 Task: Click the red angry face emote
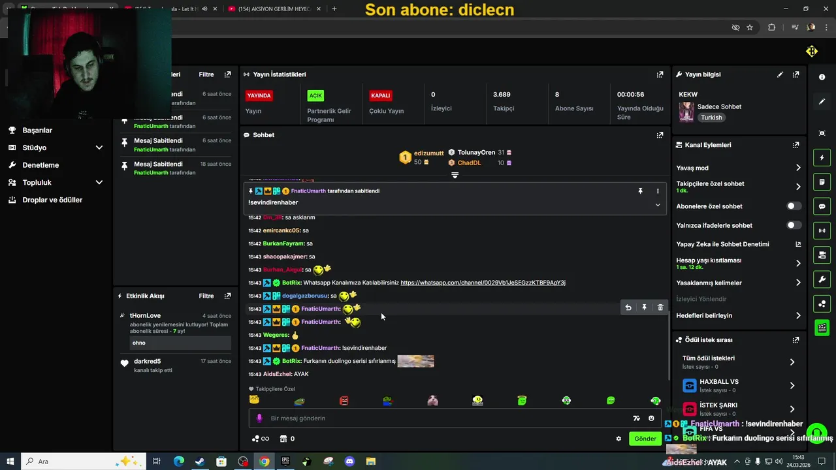tap(344, 400)
